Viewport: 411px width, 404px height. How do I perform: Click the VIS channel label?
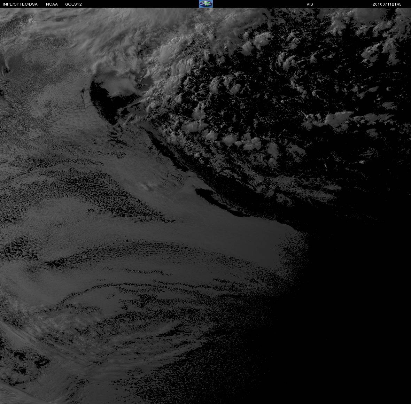point(310,4)
